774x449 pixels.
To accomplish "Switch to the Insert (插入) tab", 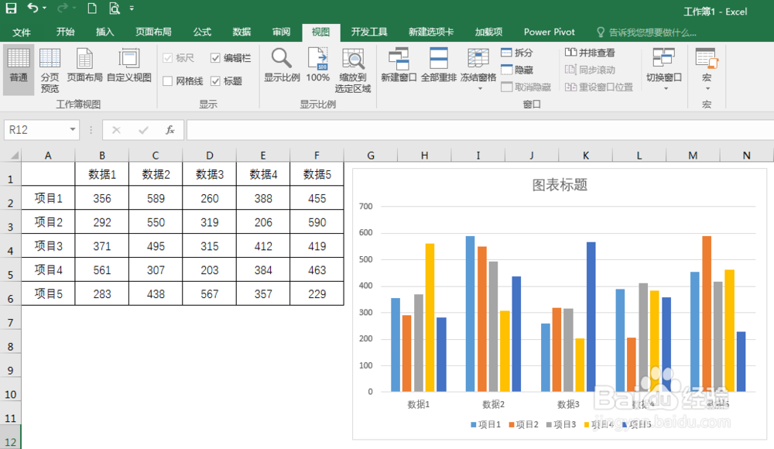I will tap(104, 32).
